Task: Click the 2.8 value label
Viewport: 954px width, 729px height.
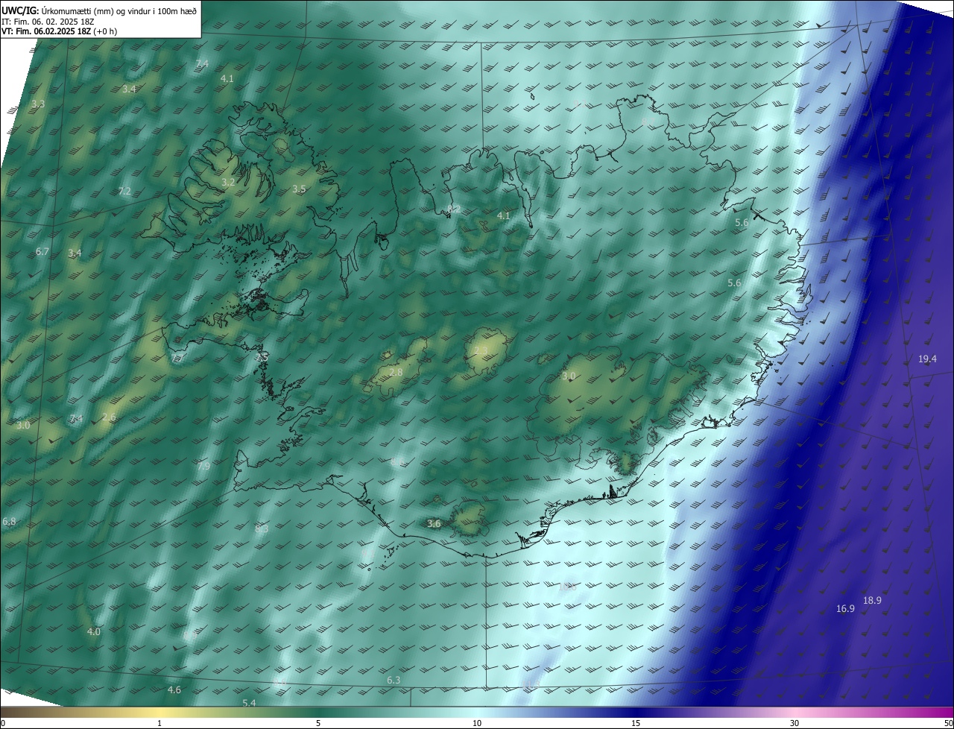Action: 396,373
